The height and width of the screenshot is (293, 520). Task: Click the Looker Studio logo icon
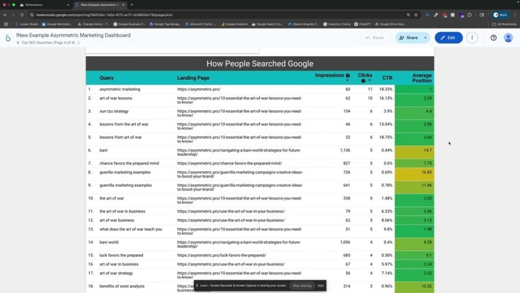coord(8,38)
